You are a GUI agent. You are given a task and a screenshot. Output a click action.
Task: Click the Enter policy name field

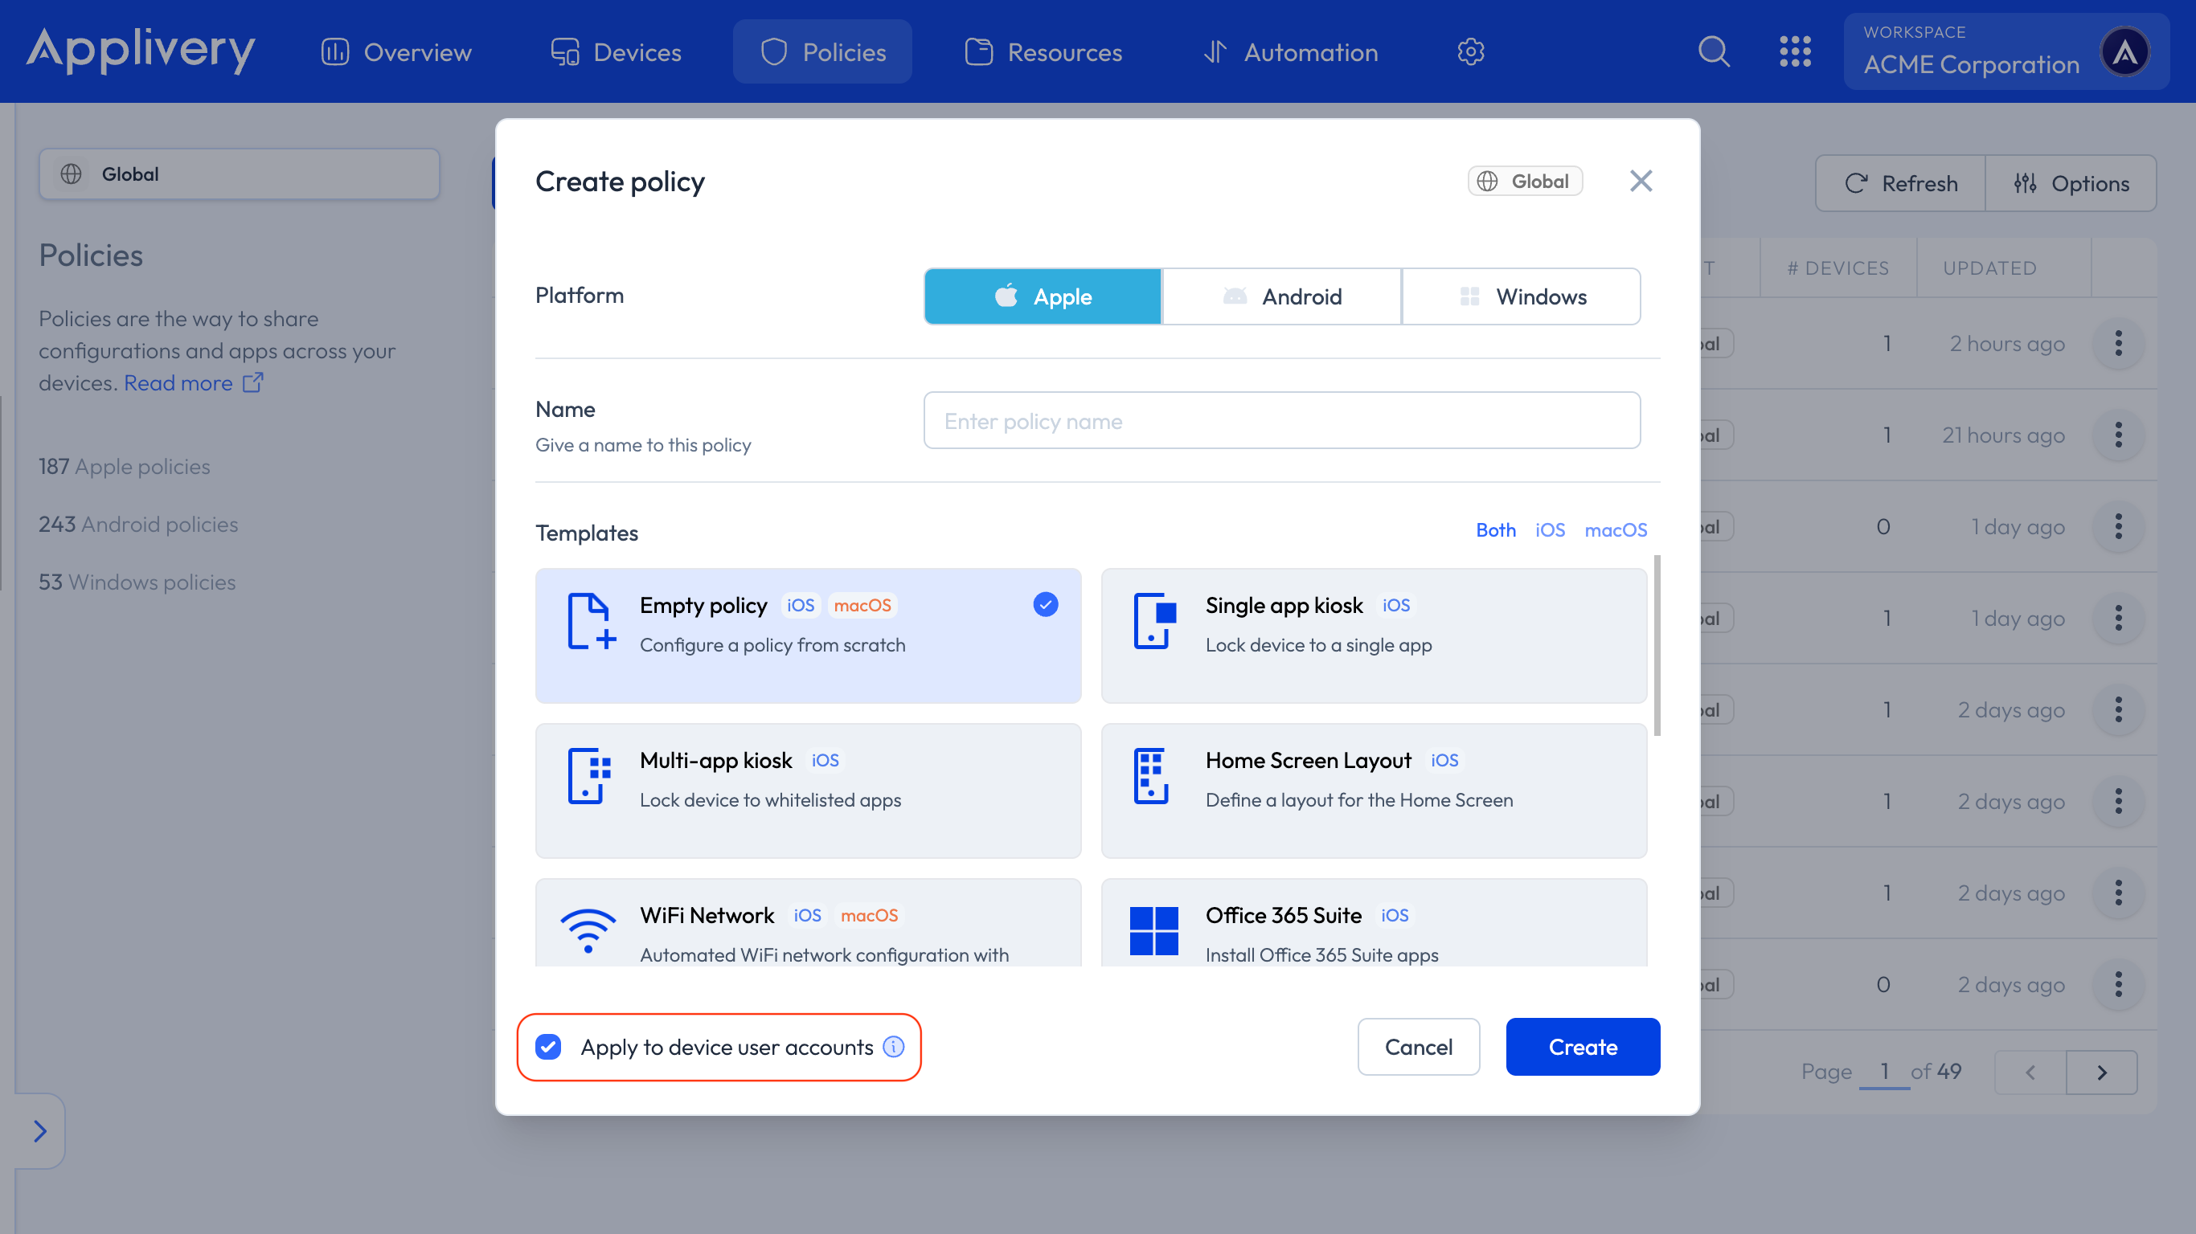(1280, 420)
